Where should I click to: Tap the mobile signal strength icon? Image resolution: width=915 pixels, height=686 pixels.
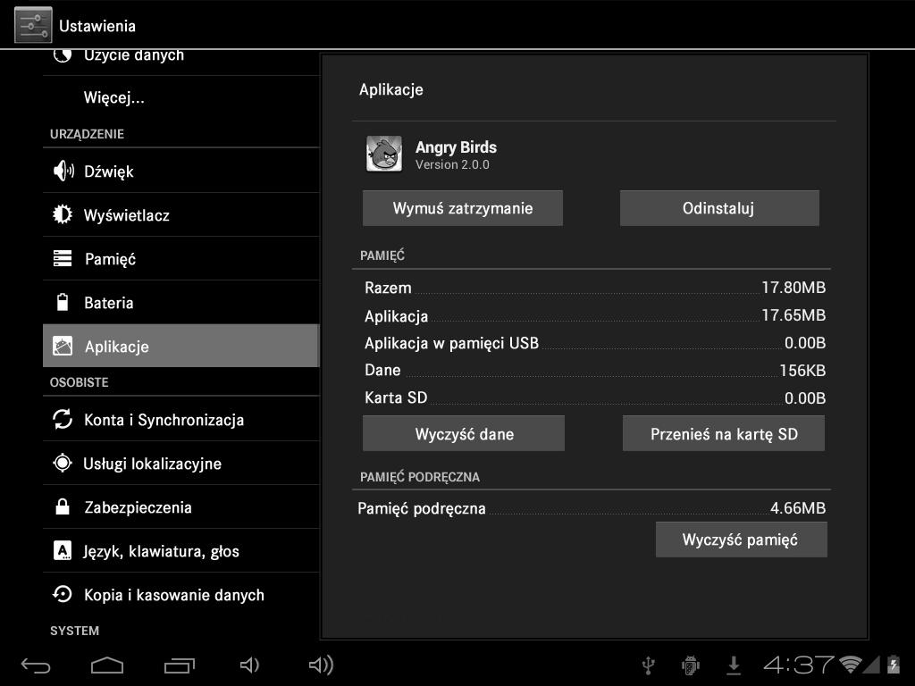pyautogui.click(x=872, y=664)
